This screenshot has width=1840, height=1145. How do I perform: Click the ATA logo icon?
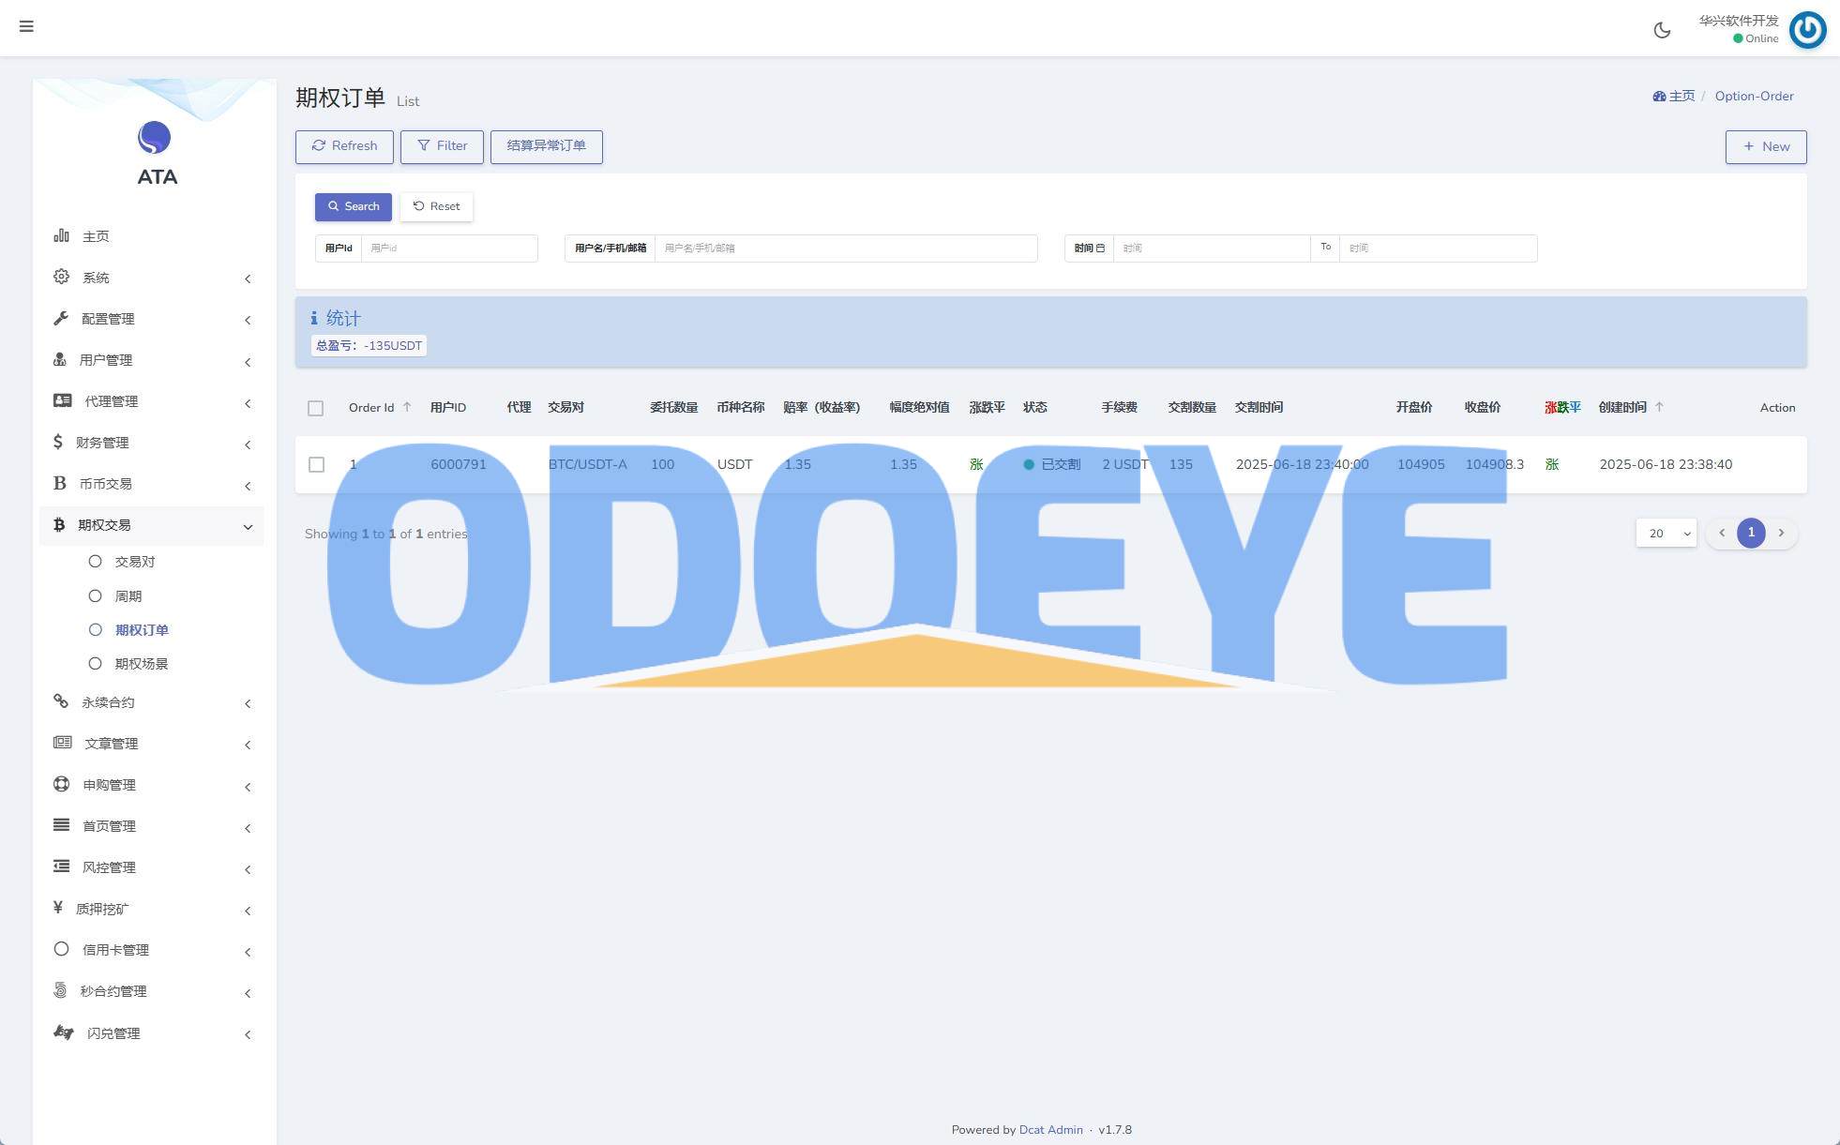(x=155, y=138)
